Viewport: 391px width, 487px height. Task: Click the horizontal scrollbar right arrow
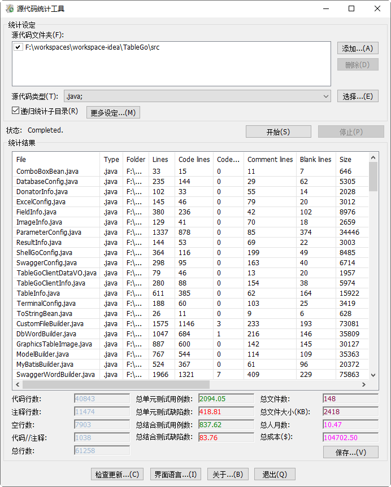point(364,384)
